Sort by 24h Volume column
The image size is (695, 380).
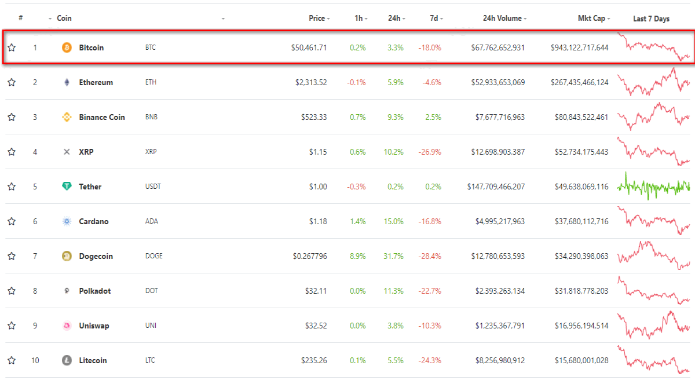[504, 19]
